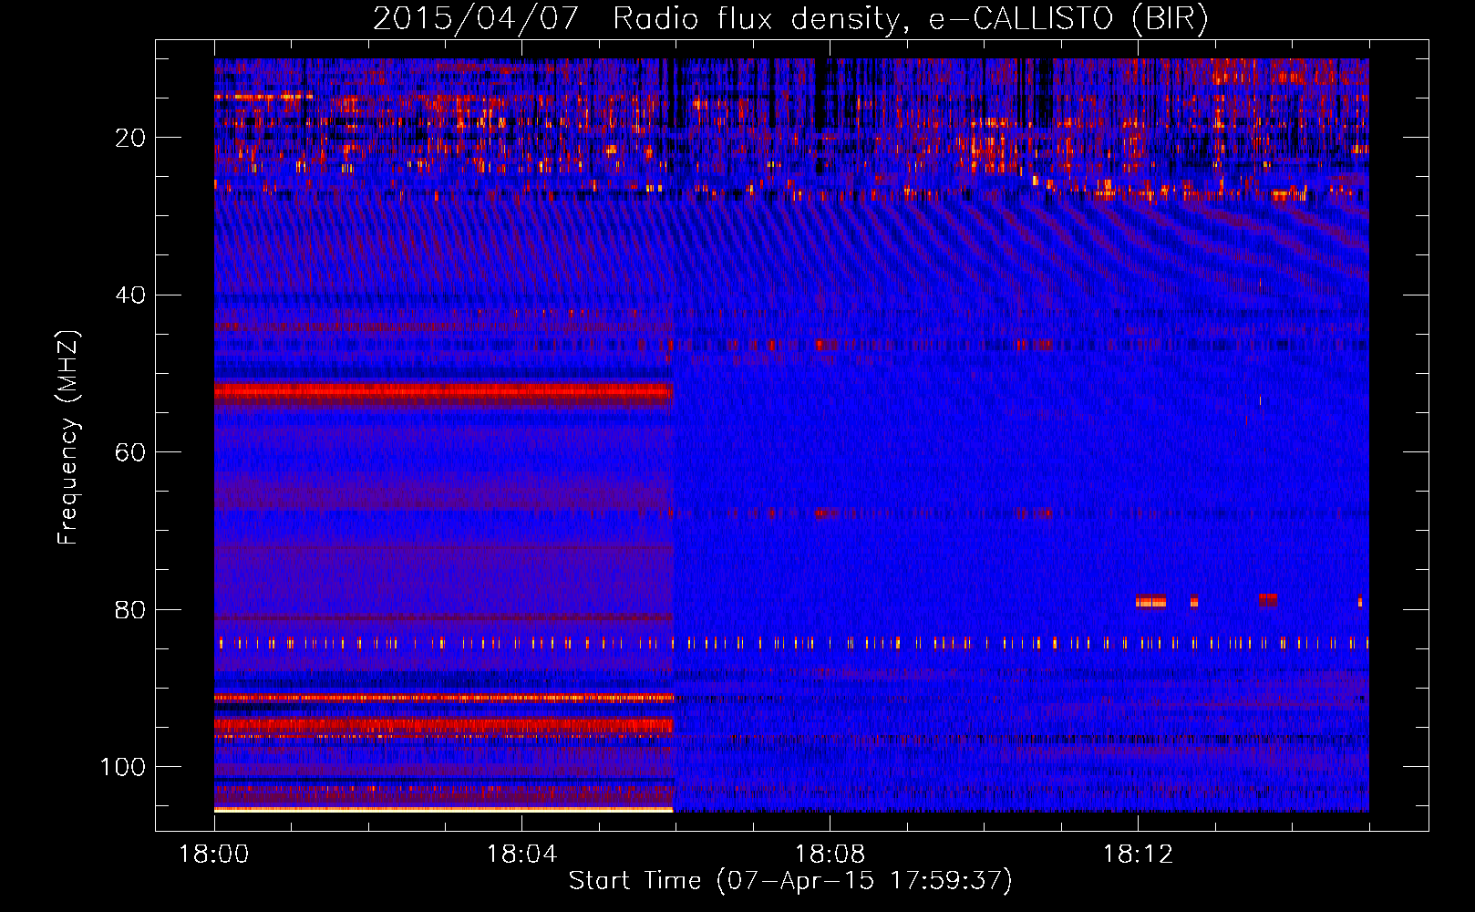Click the 'Frequency (MHZ)' axis label

pos(68,438)
